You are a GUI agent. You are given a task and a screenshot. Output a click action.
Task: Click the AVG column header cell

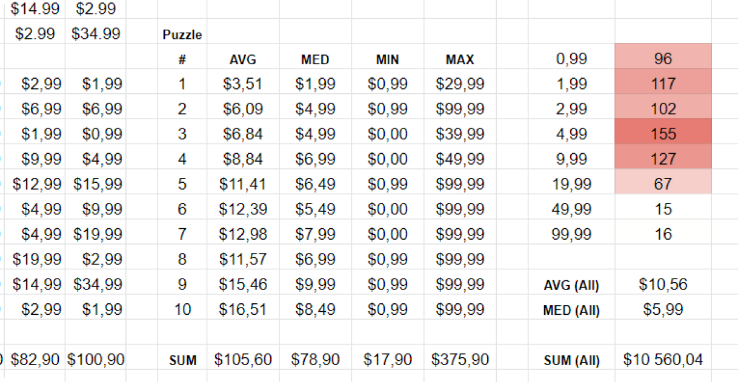tap(242, 59)
